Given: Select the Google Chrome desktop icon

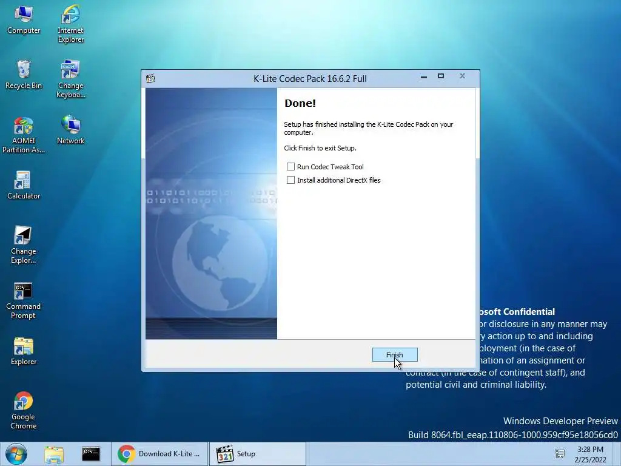Looking at the screenshot, I should [x=24, y=411].
